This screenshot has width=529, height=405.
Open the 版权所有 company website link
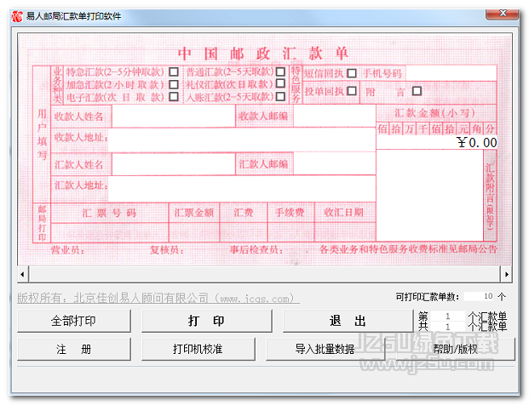pos(158,298)
